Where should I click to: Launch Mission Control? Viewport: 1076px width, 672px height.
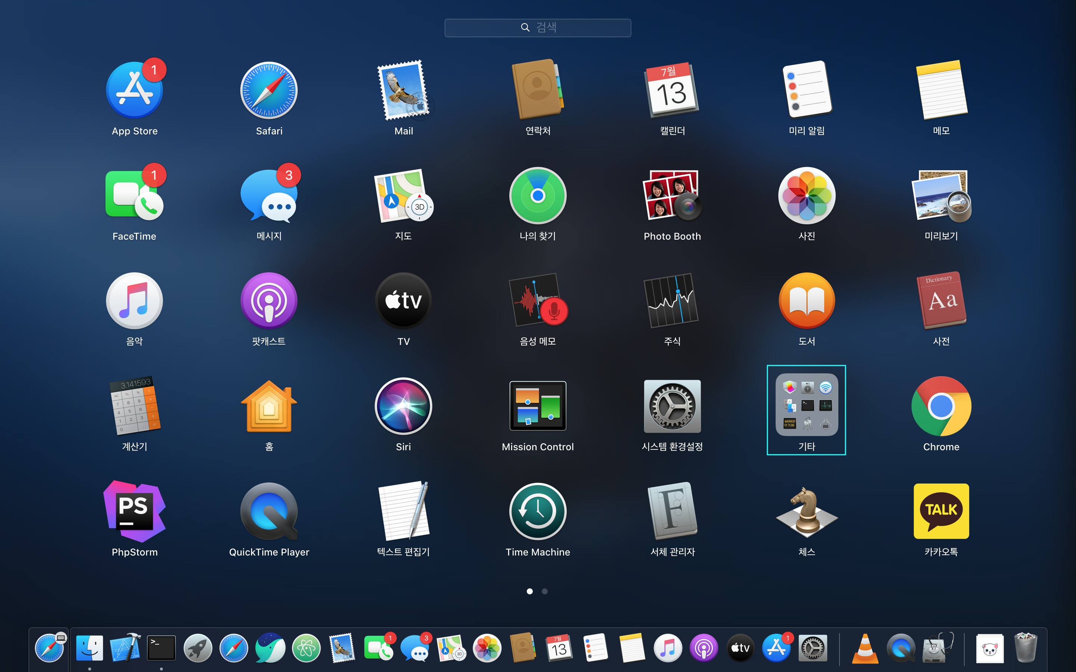[x=538, y=406]
